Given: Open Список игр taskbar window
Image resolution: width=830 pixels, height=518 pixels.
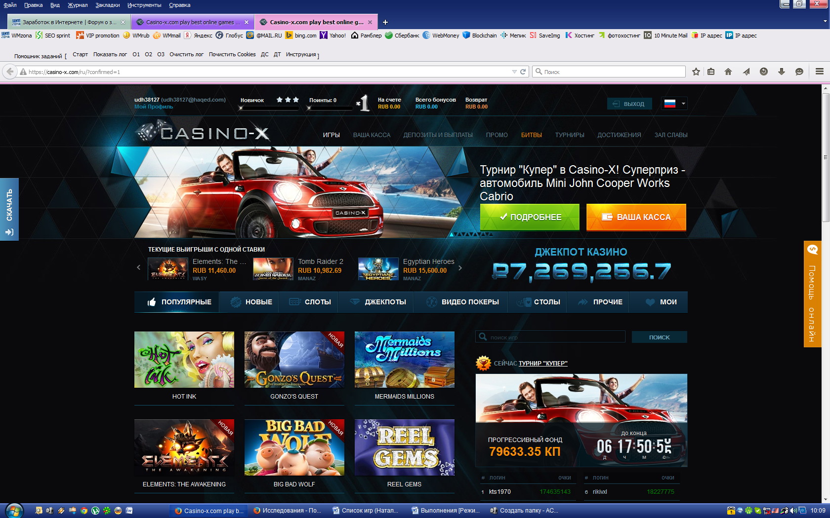Looking at the screenshot, I should pyautogui.click(x=366, y=511).
